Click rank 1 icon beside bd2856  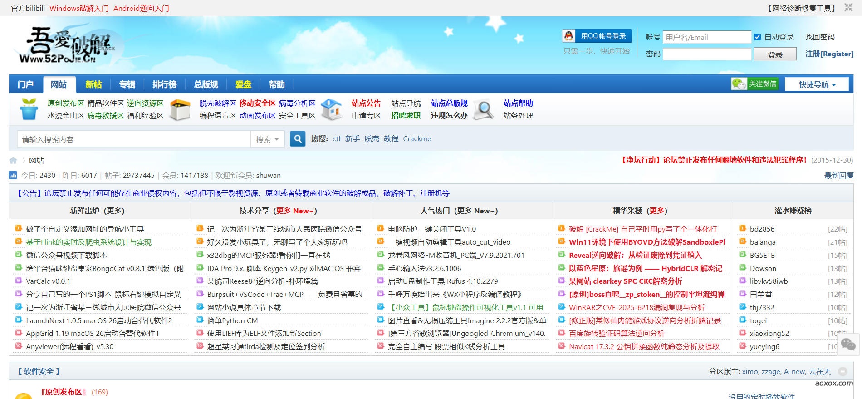tap(743, 228)
